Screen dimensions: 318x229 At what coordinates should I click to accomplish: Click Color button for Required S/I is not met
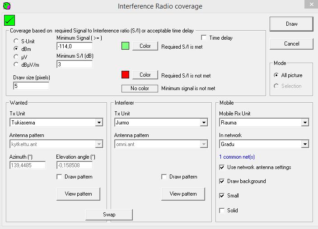145,75
